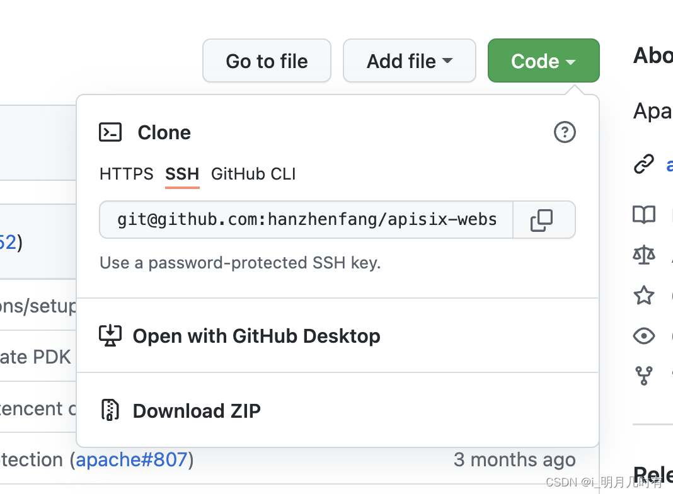The height and width of the screenshot is (494, 673).
Task: Open the apache#807 pull request link
Action: coord(132,459)
